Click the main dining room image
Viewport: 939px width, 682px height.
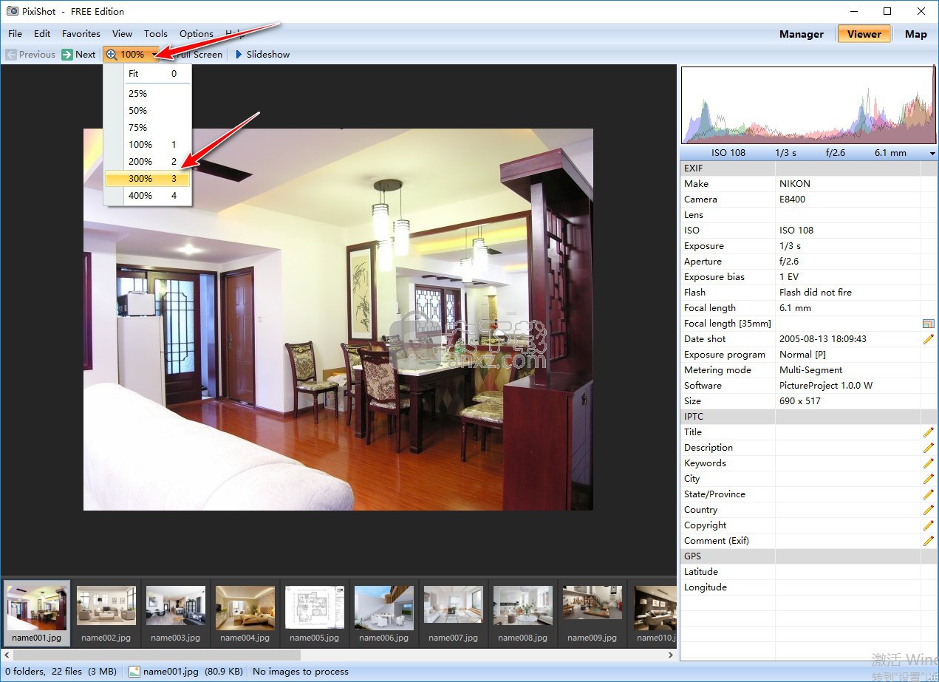pos(338,319)
